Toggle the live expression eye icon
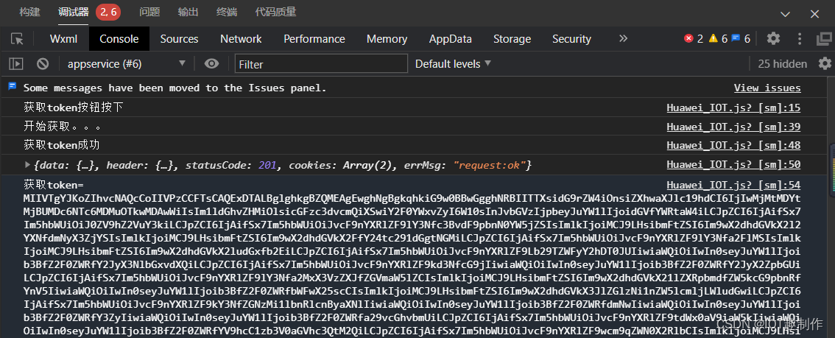Image resolution: width=835 pixels, height=338 pixels. (x=212, y=64)
